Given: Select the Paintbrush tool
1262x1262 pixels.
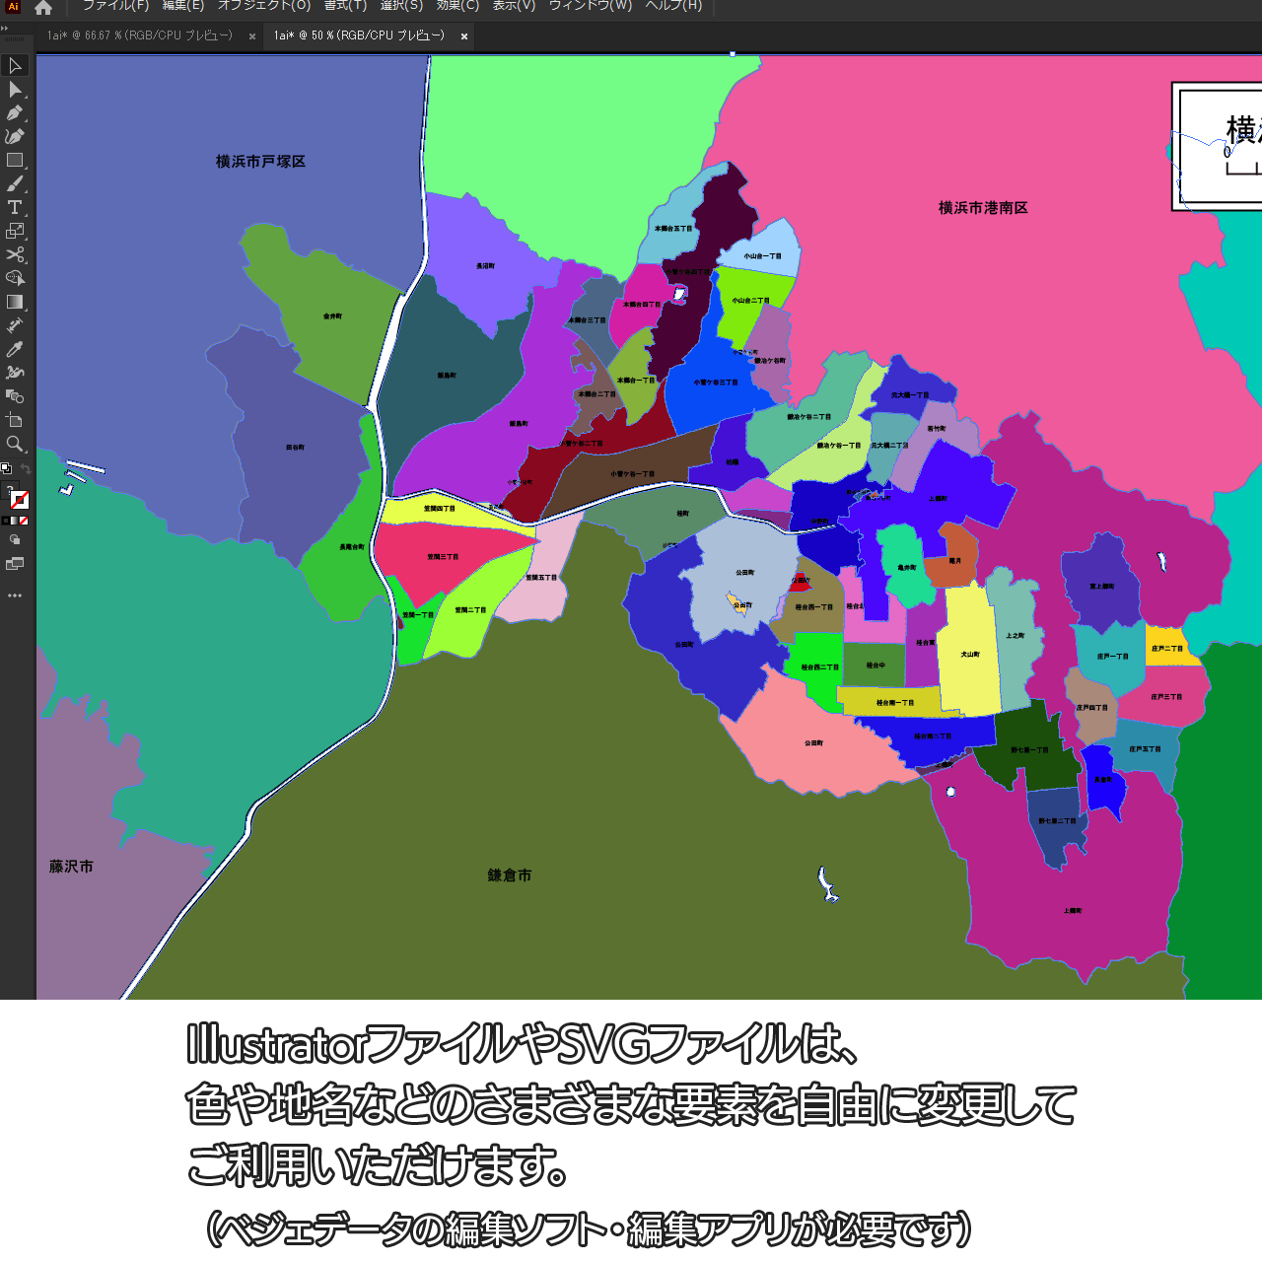Looking at the screenshot, I should click(x=15, y=184).
